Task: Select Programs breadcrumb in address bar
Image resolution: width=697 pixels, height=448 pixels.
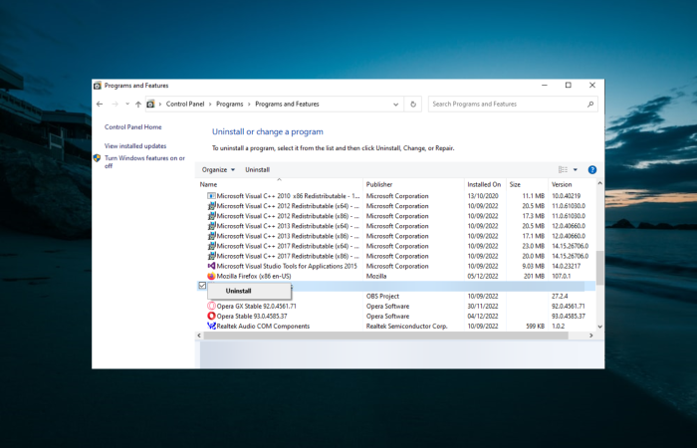Action: pyautogui.click(x=229, y=104)
